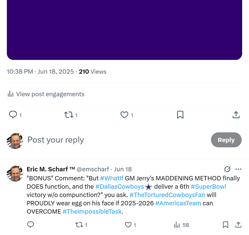Open Eric M. Scharf profile avatar on comment
Screen dimensions: 249x235
pyautogui.click(x=15, y=173)
